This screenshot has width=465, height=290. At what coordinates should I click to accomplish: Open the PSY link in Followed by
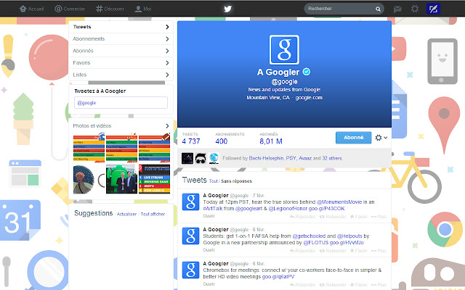[x=291, y=158]
